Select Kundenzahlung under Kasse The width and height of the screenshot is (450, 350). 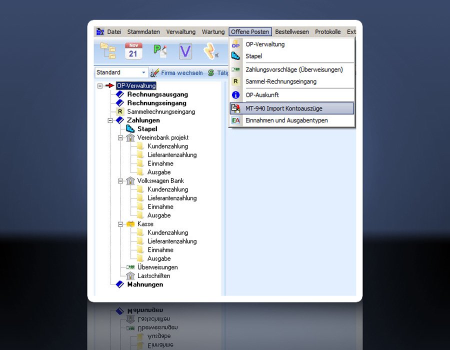[168, 232]
